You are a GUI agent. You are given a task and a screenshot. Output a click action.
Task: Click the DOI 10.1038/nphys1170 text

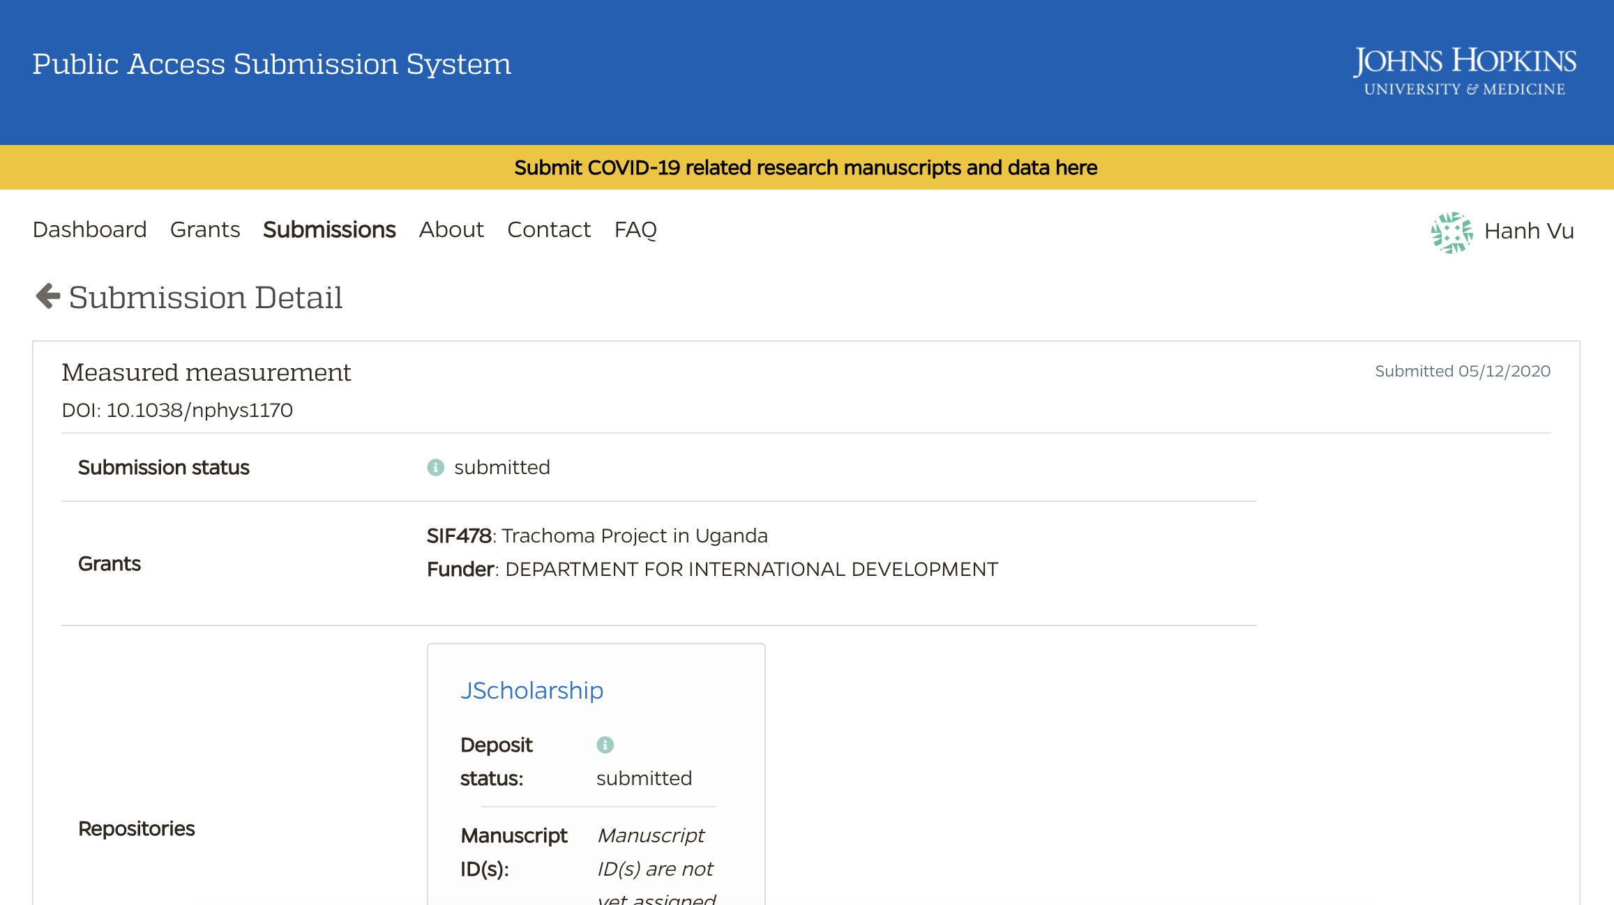(x=177, y=410)
